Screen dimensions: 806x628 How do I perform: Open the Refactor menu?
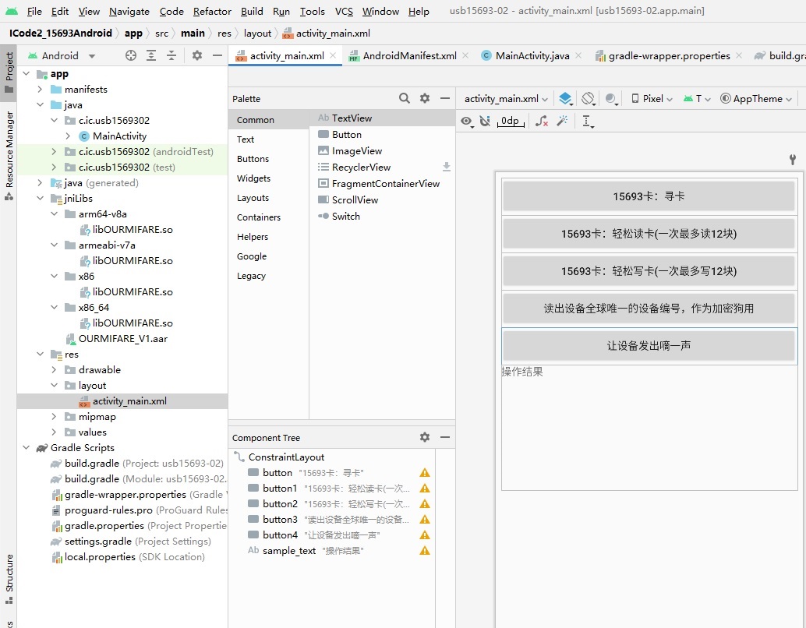[x=212, y=11]
